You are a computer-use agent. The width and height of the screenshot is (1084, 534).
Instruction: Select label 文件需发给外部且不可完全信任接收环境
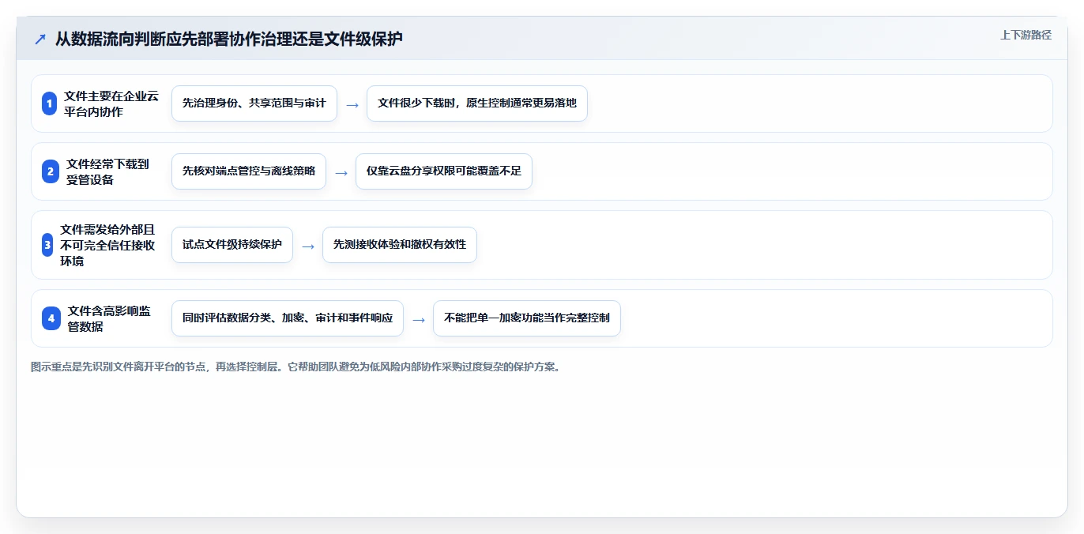pos(108,245)
